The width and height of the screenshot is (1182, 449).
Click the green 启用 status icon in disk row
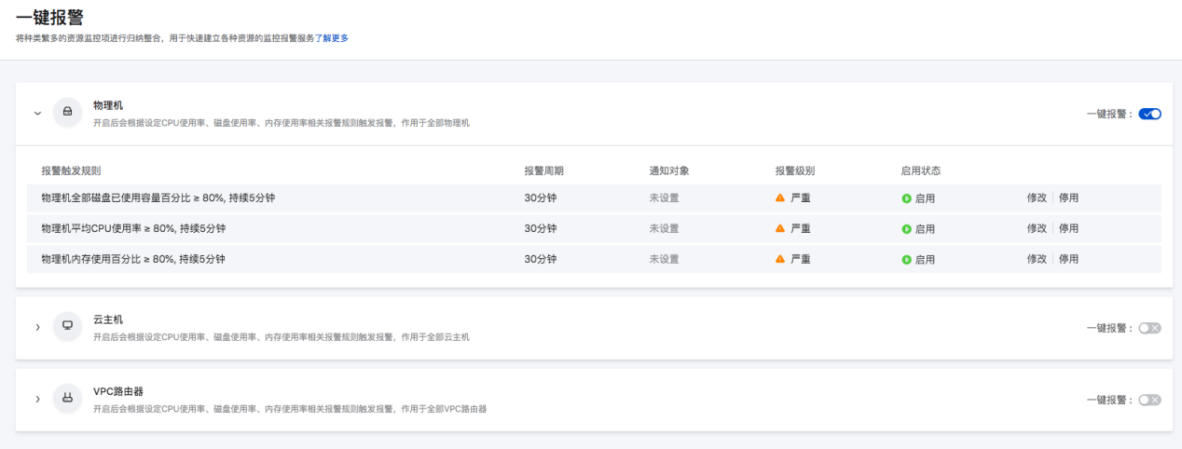906,198
